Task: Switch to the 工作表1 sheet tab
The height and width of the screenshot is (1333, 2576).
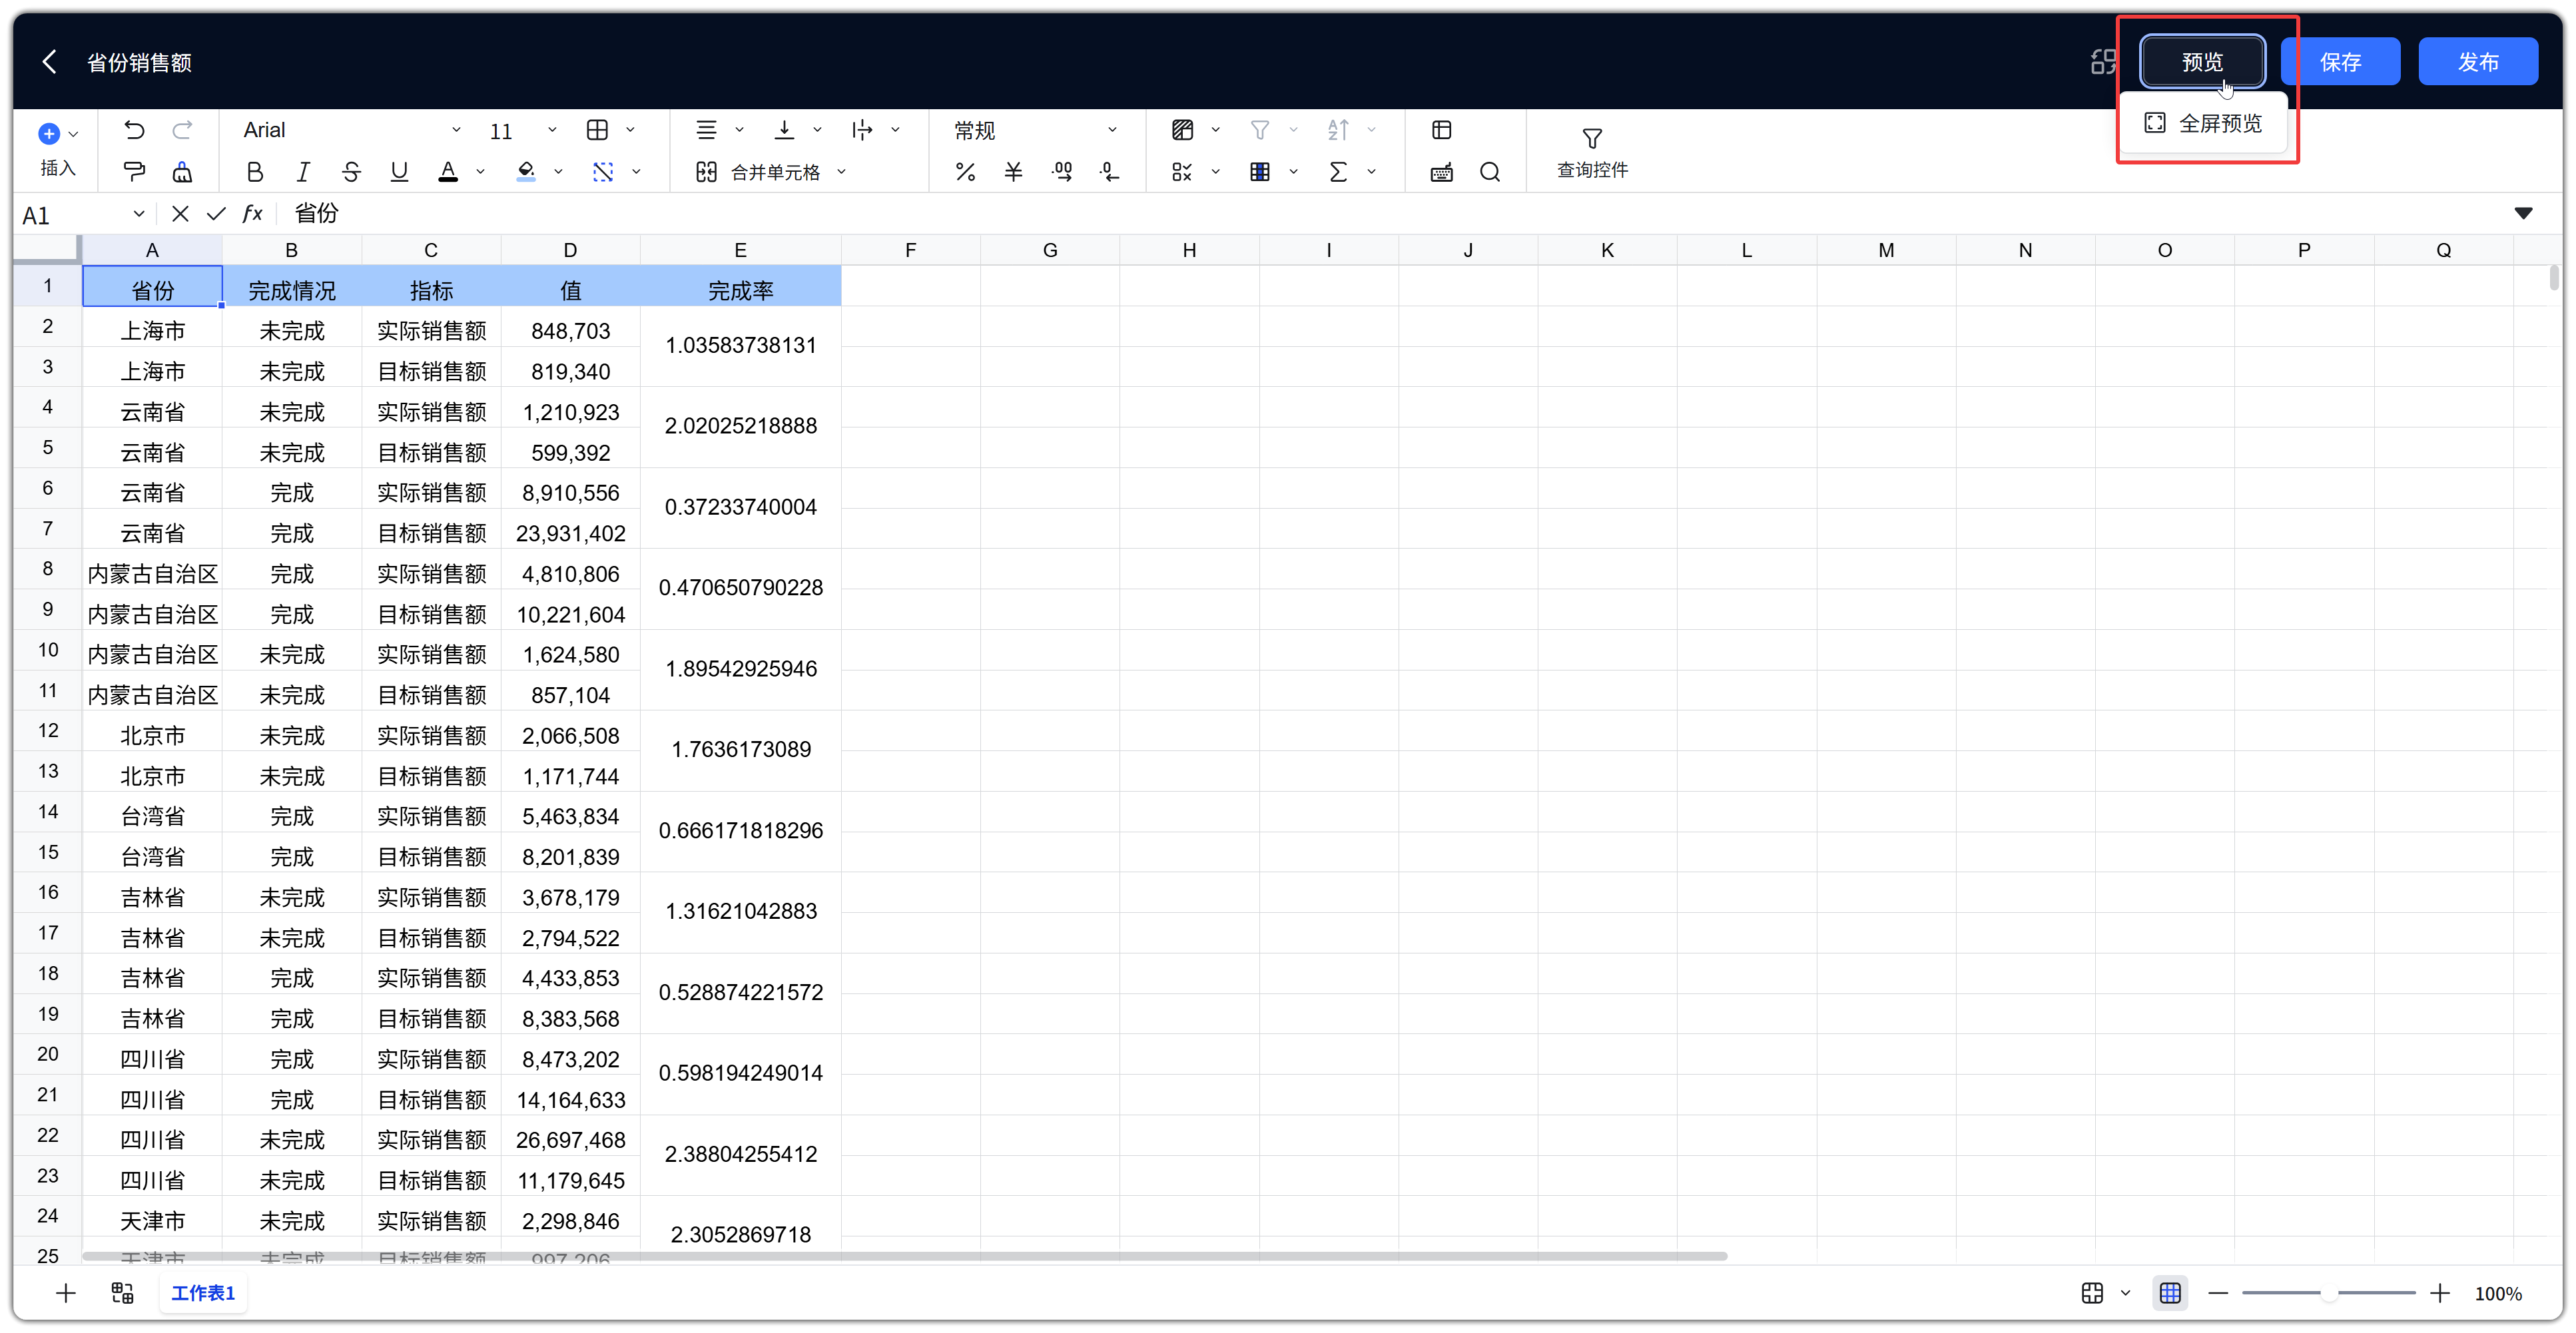Action: [203, 1293]
